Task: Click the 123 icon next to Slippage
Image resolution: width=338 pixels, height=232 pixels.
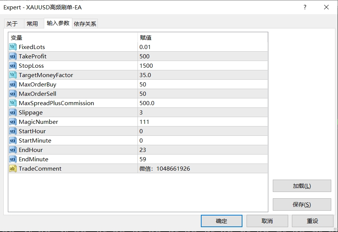Action: coord(13,112)
